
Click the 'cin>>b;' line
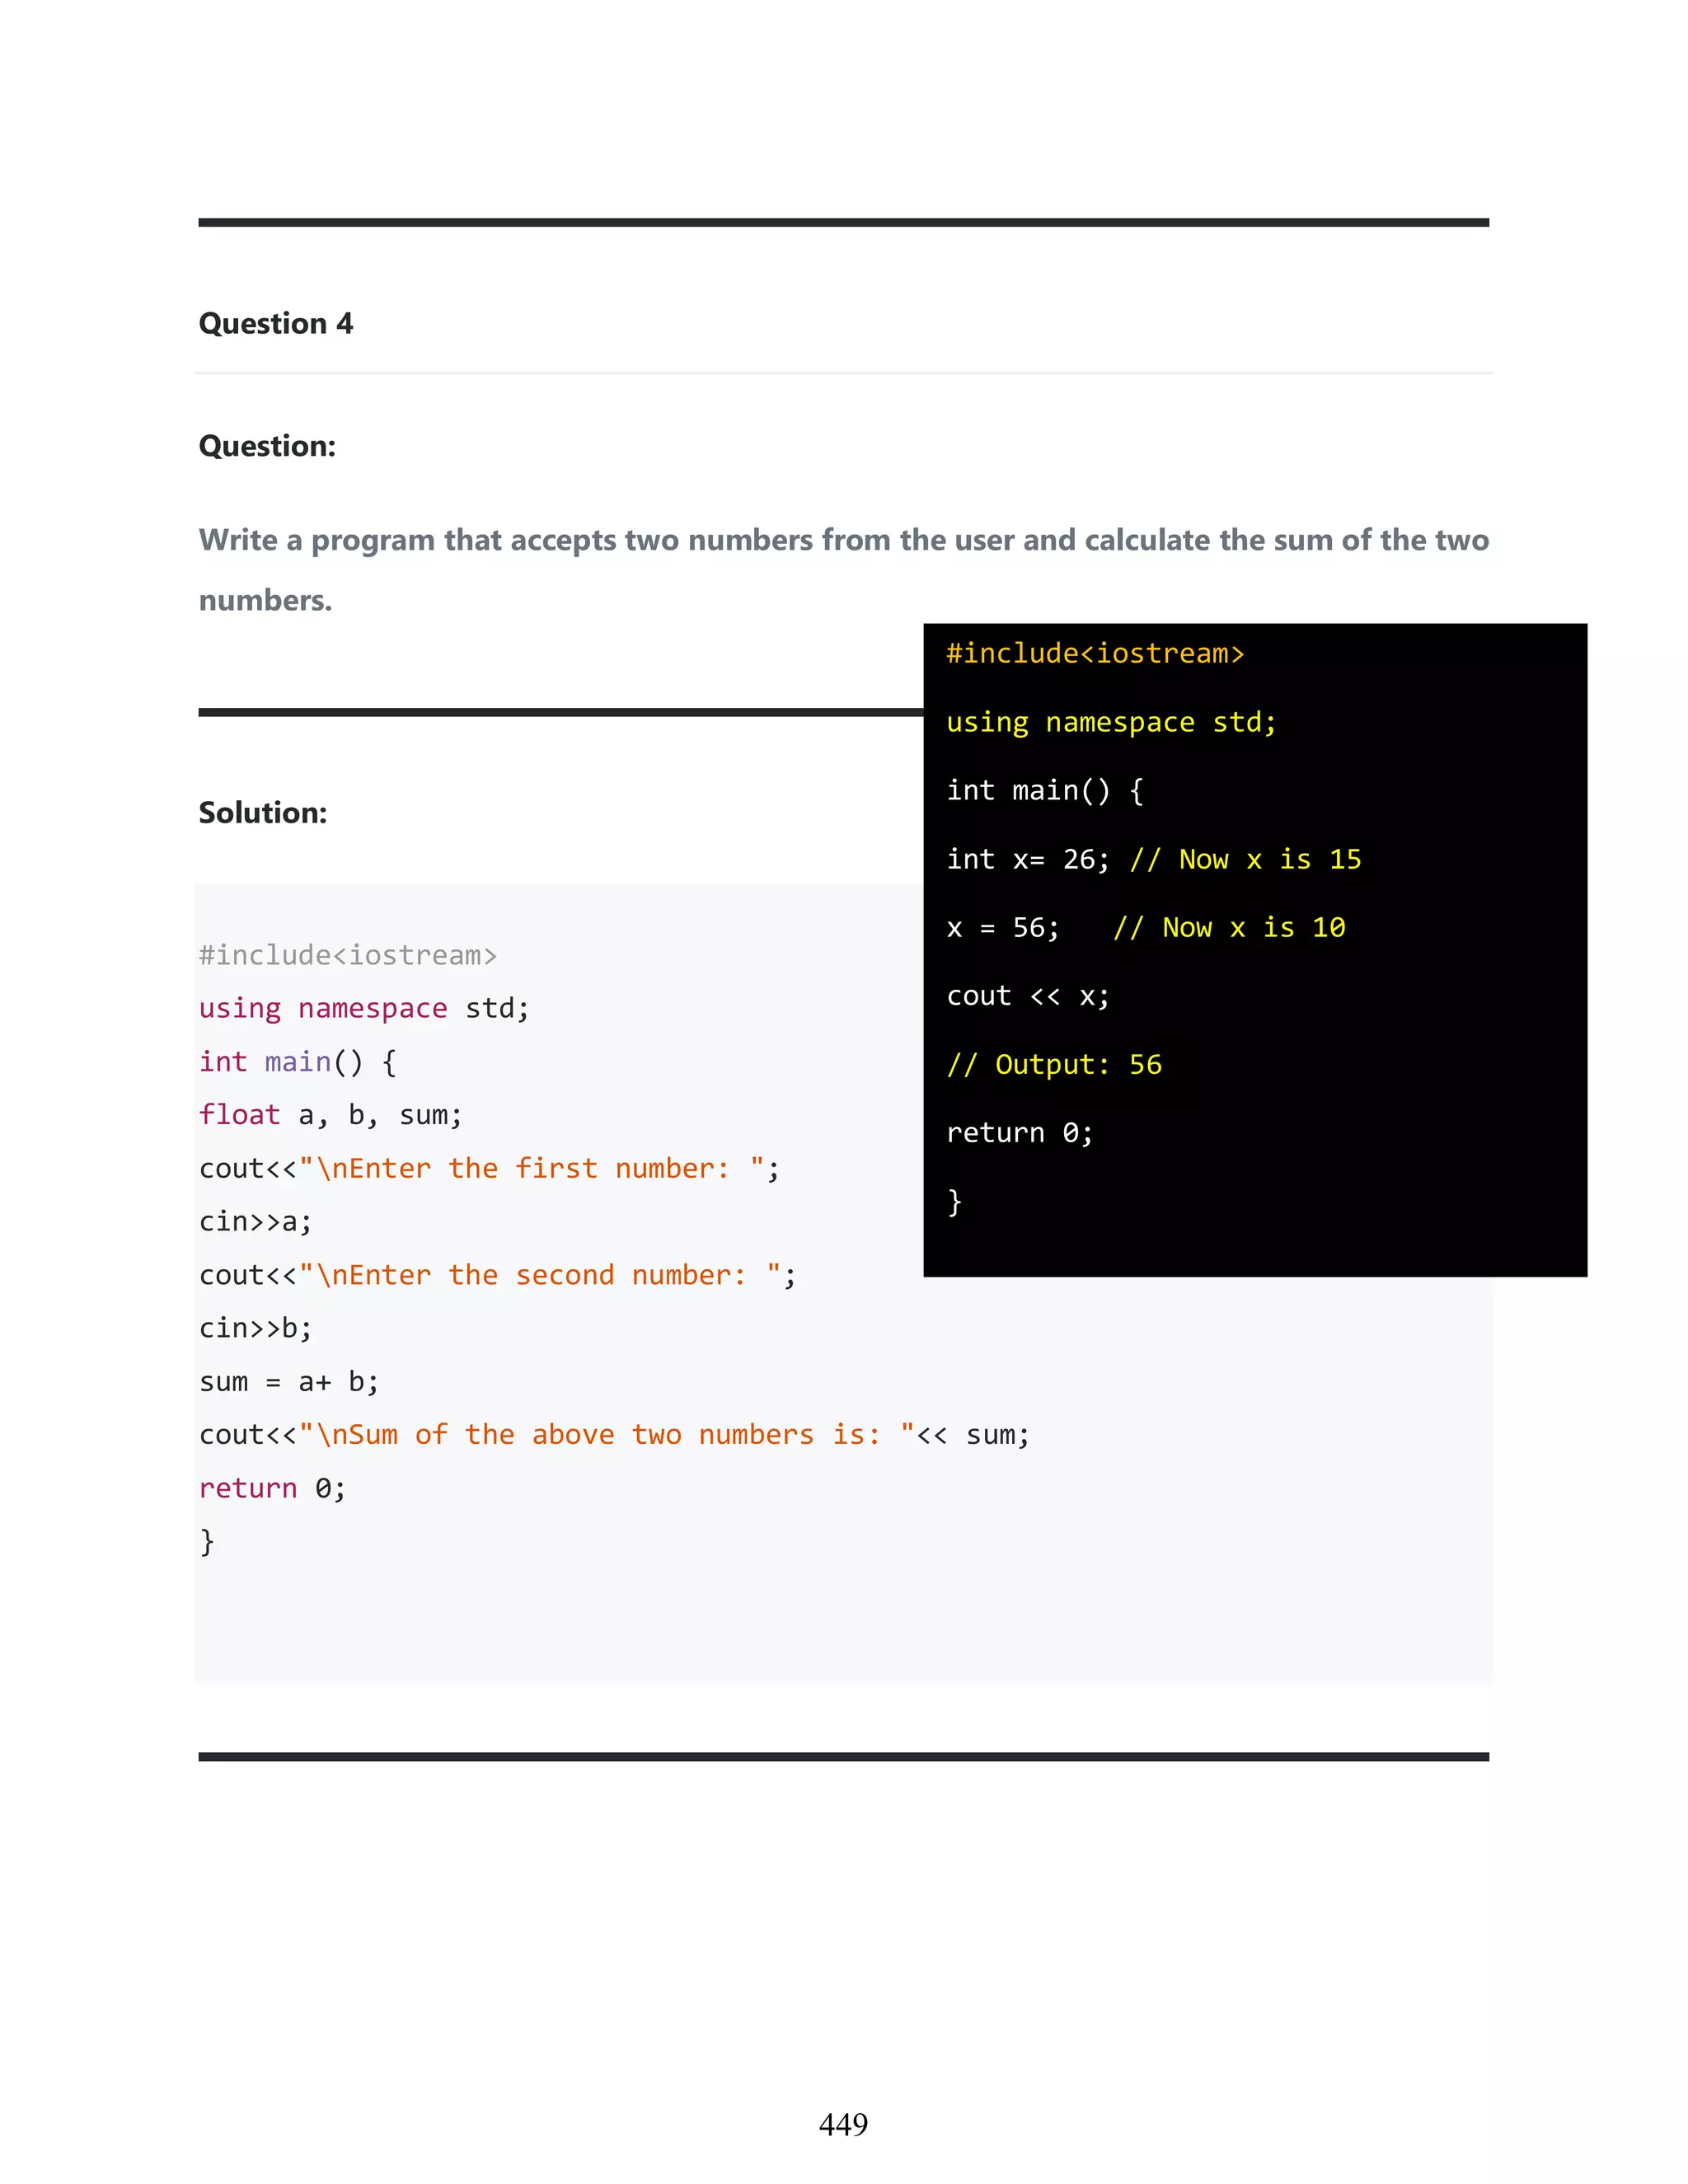tap(256, 1328)
